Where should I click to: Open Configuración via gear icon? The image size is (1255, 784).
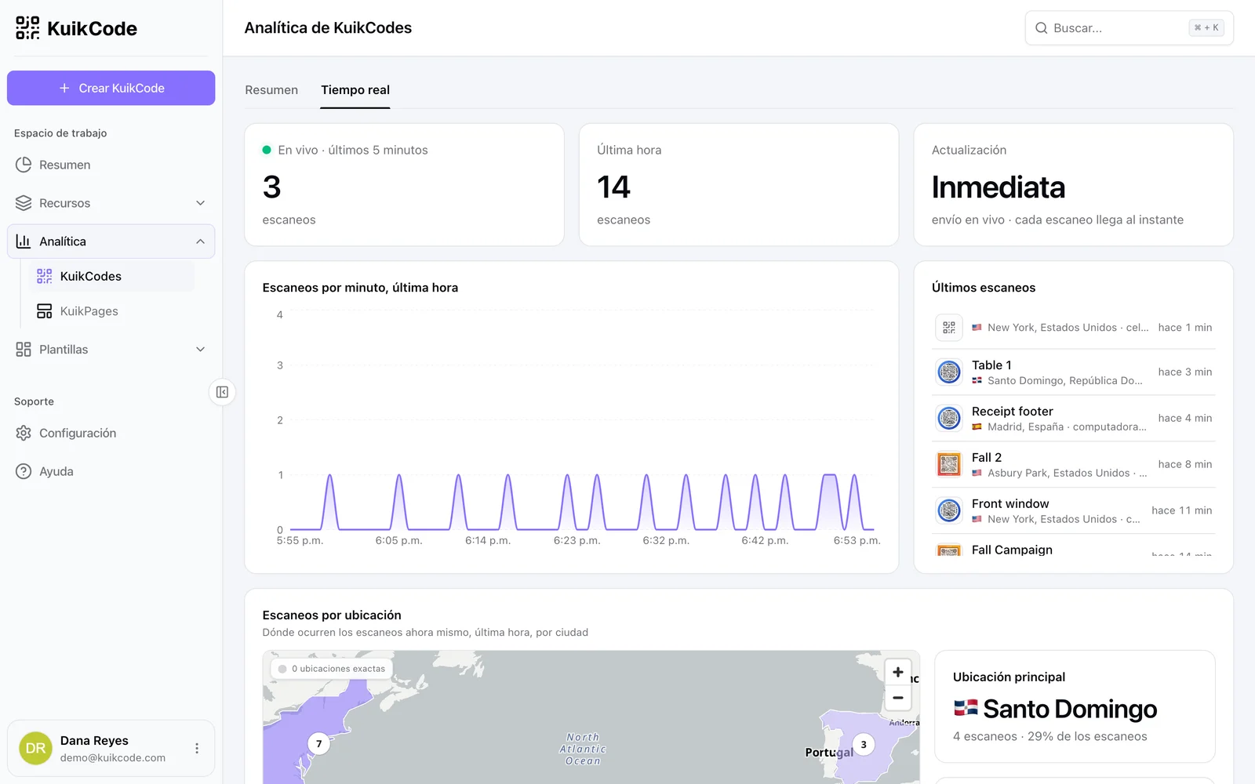point(24,433)
